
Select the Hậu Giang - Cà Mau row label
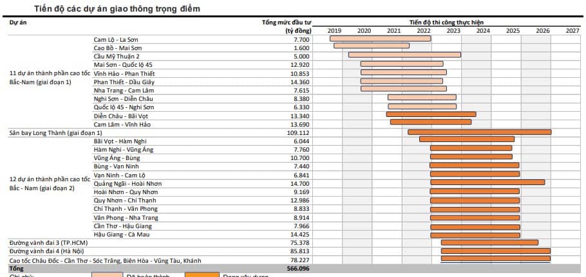point(120,235)
